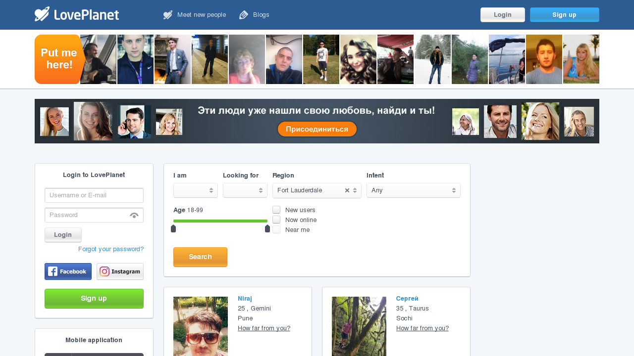Click the Meet new people planet icon

[x=168, y=15]
